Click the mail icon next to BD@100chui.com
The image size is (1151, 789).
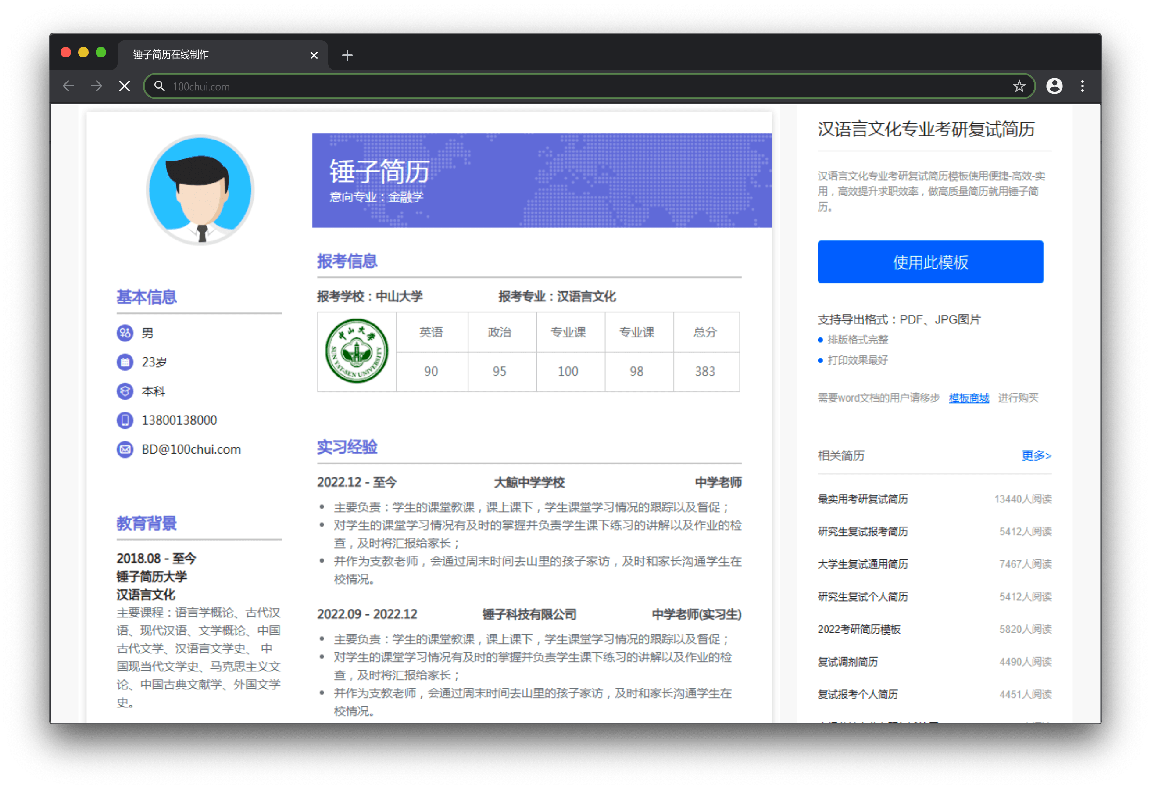(125, 449)
